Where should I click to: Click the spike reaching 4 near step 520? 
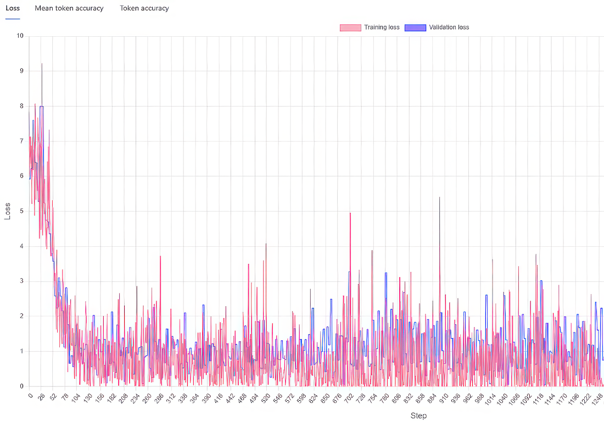coord(266,243)
